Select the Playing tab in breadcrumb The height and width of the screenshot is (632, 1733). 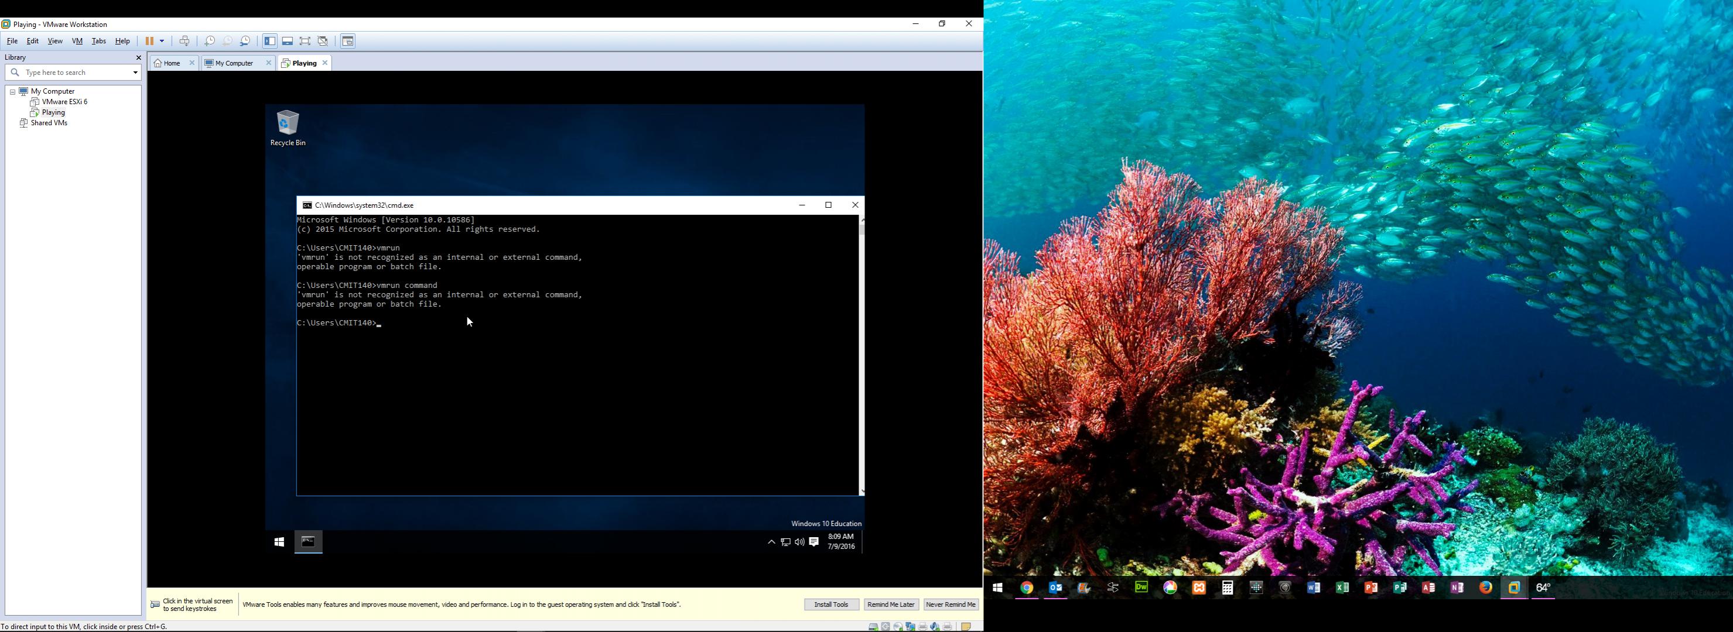click(304, 62)
